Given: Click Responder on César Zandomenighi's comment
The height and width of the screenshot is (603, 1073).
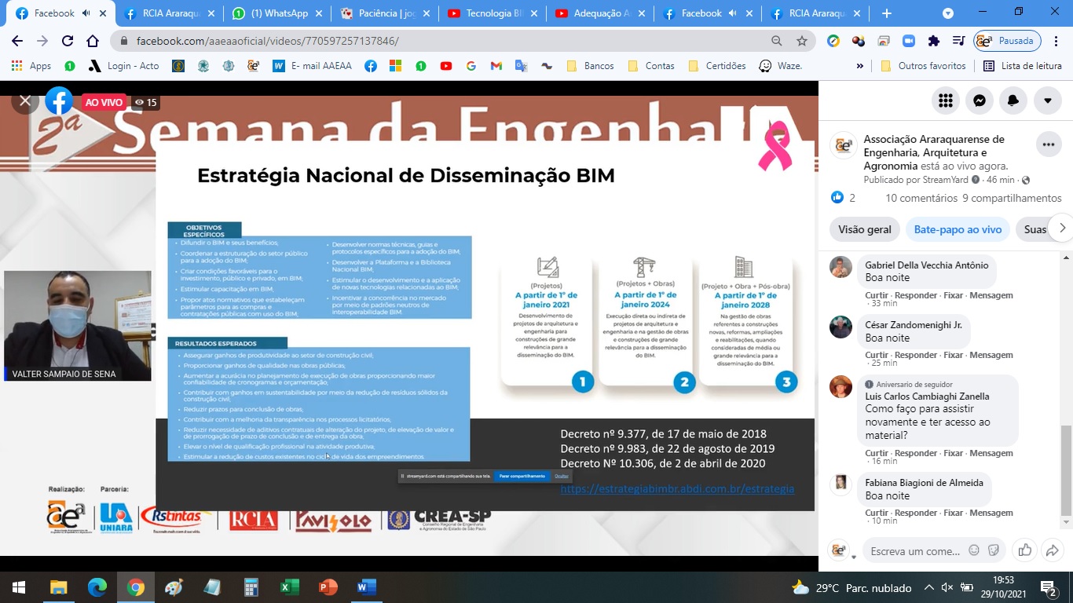Looking at the screenshot, I should tap(916, 355).
